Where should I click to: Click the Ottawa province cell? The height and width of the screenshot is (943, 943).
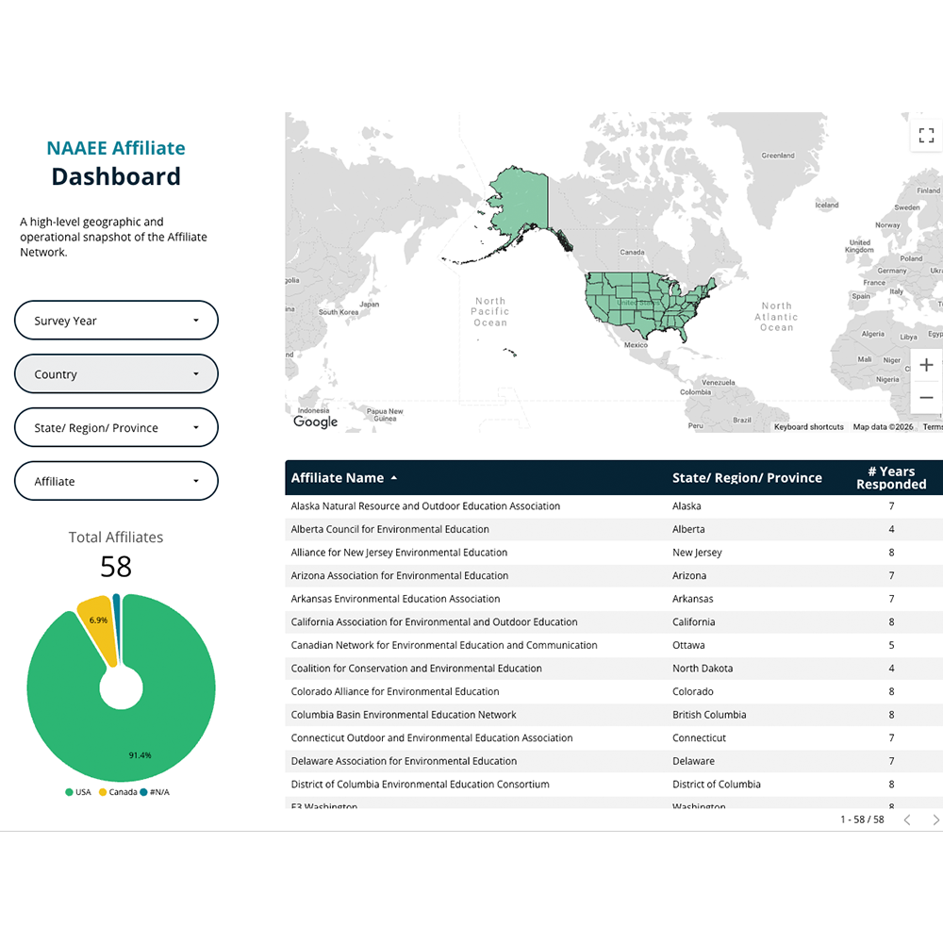[688, 645]
